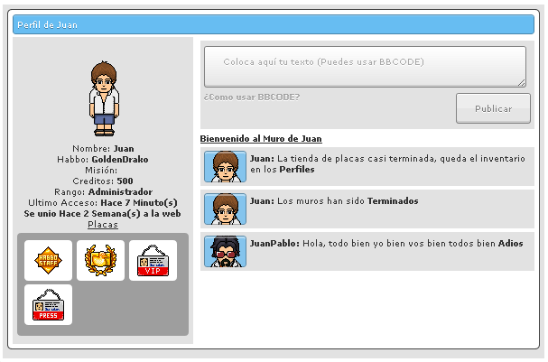
Task: Click the name JuanPablo in the post
Action: pyautogui.click(x=274, y=243)
